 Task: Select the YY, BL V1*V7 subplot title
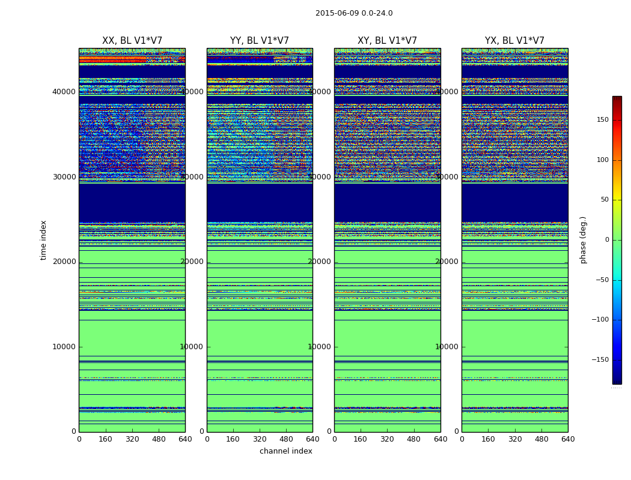click(x=260, y=41)
